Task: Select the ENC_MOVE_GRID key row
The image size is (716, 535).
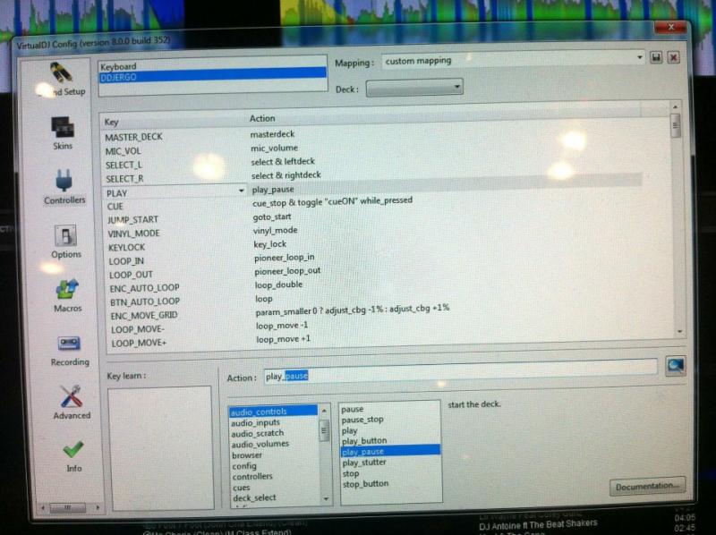Action: (144, 316)
